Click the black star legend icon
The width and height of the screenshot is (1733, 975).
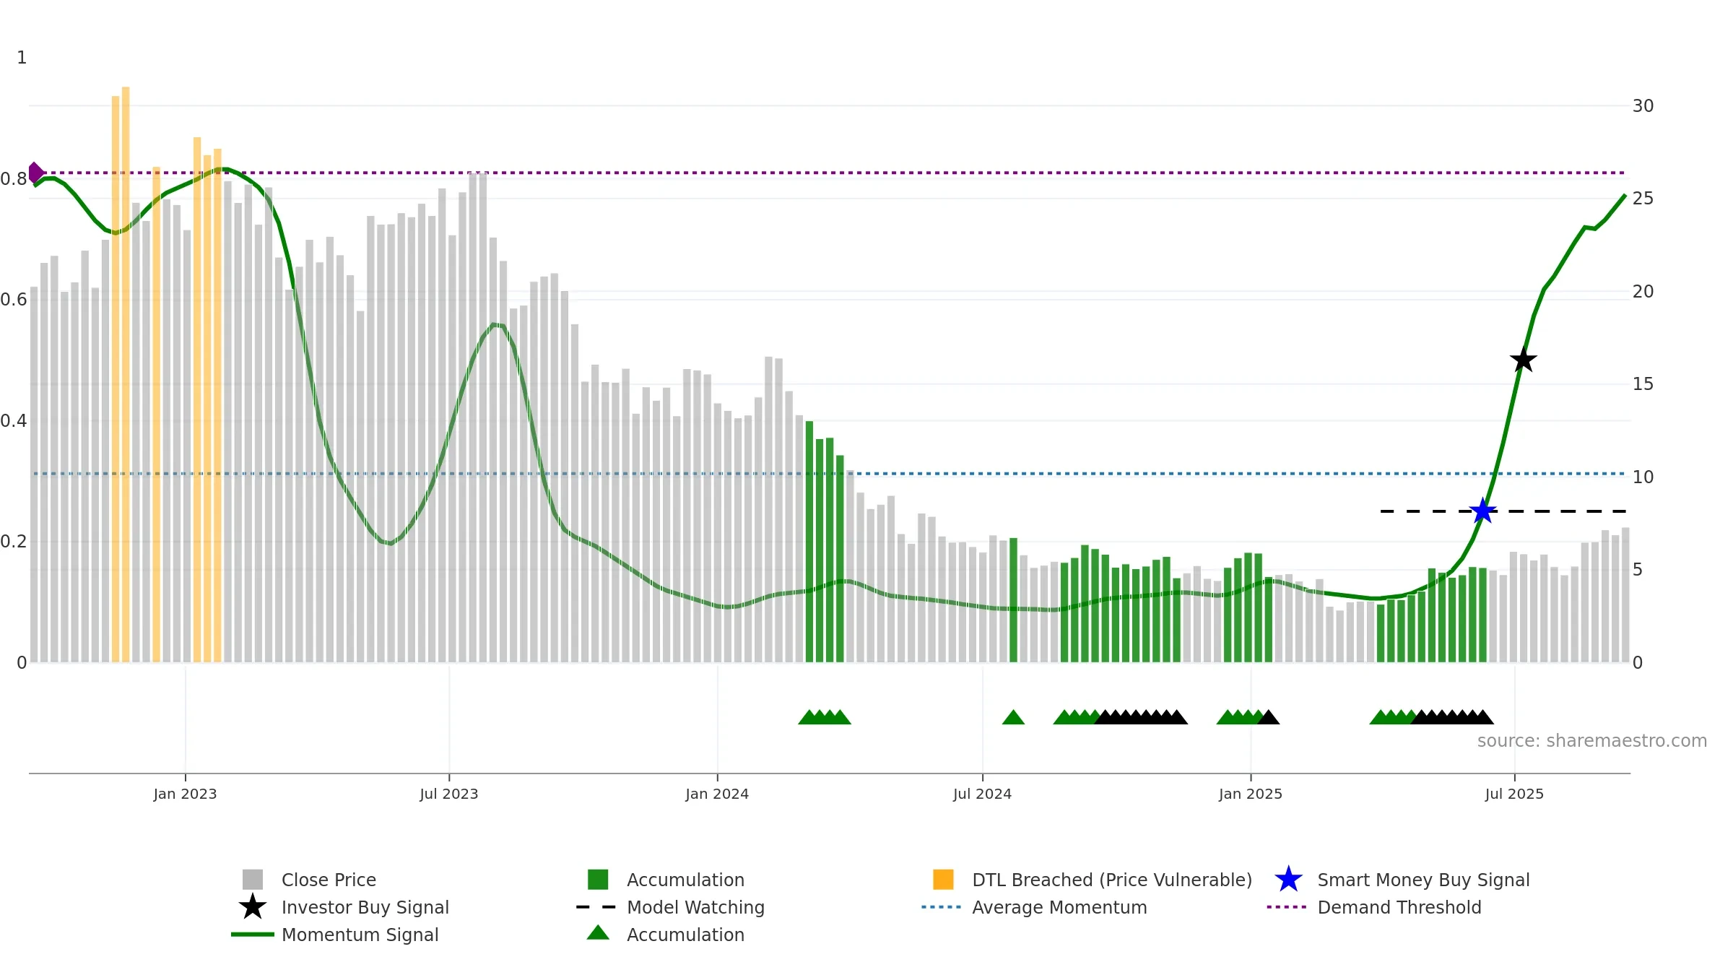coord(253,906)
